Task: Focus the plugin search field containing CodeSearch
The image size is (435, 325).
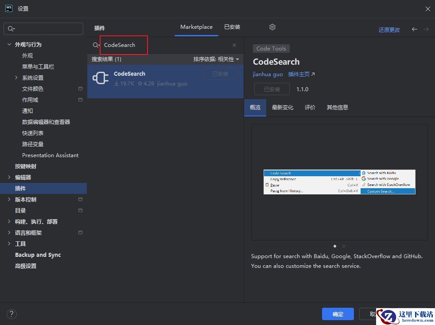Action: [x=167, y=45]
